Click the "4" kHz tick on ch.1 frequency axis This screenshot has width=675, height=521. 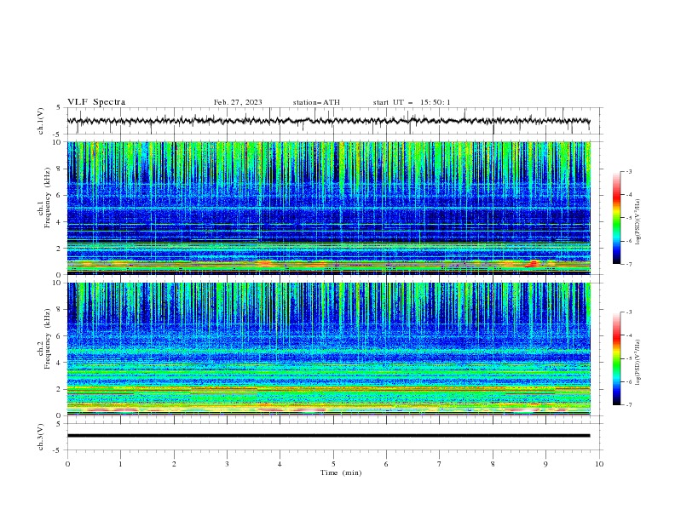tap(59, 222)
